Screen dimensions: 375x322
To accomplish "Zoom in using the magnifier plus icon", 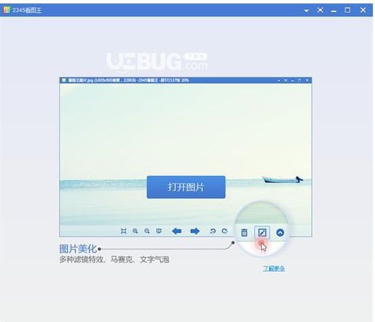I will coord(135,231).
